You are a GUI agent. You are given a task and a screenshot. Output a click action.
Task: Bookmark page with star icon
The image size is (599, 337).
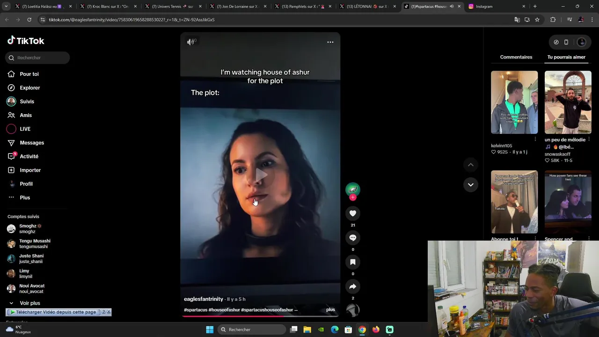(537, 20)
